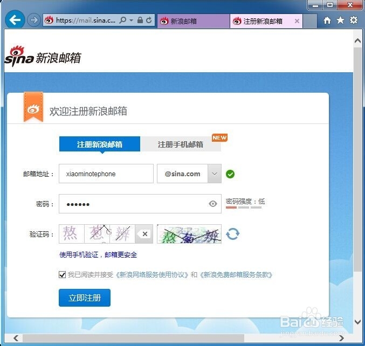Click the browser forward arrow button
This screenshot has height=346, width=365.
[34, 20]
